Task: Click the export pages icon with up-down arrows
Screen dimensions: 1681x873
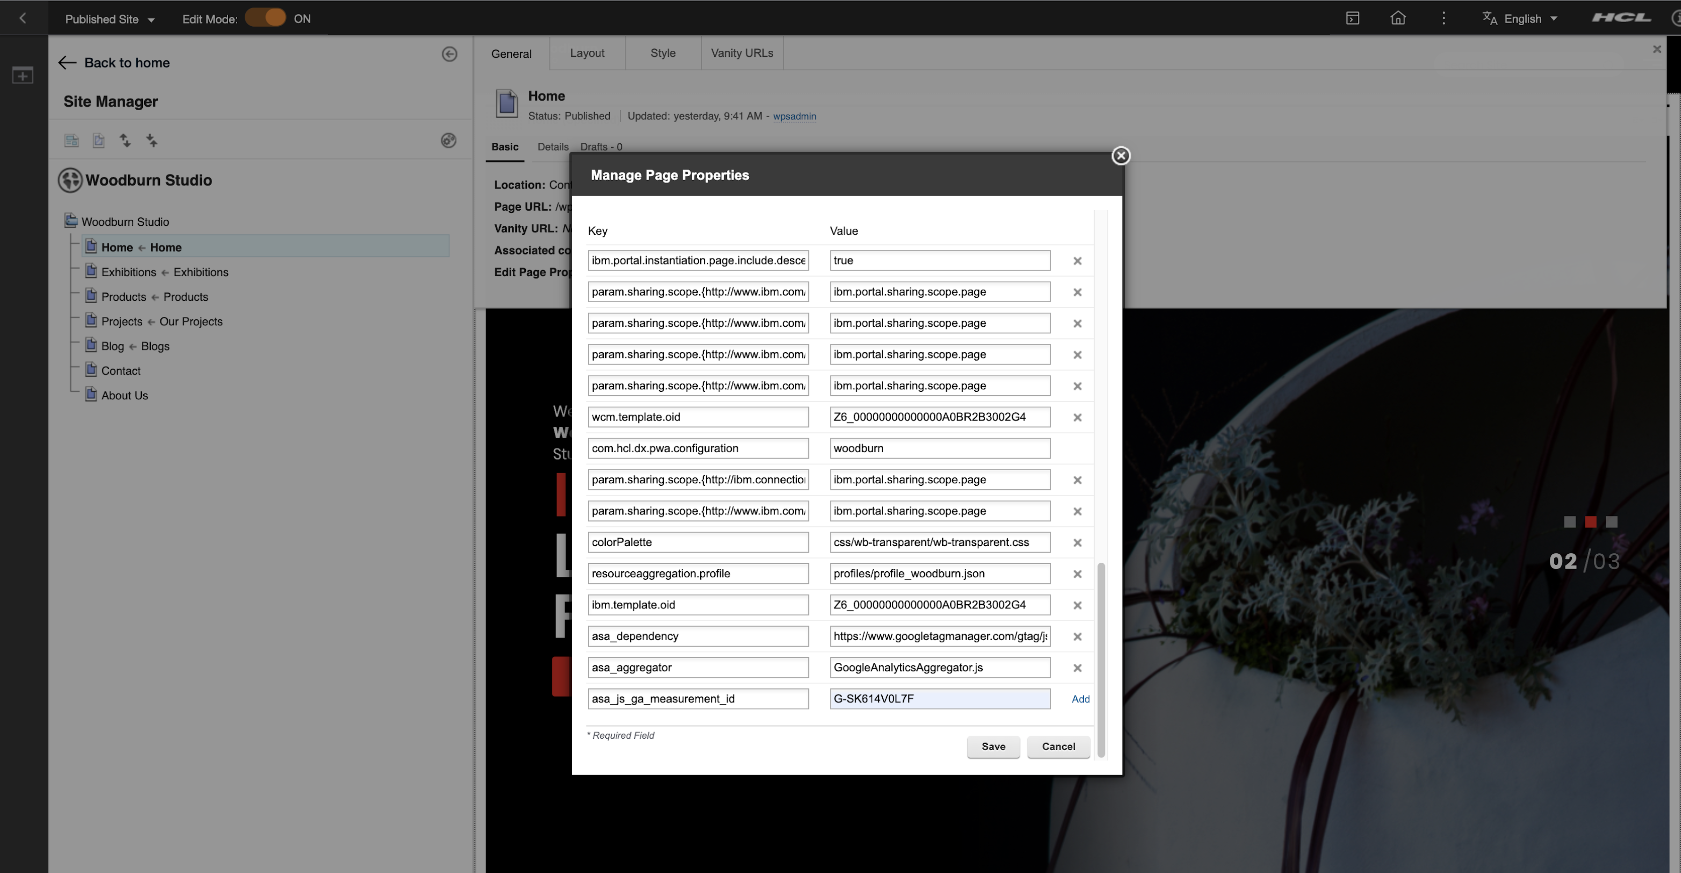Action: tap(125, 140)
